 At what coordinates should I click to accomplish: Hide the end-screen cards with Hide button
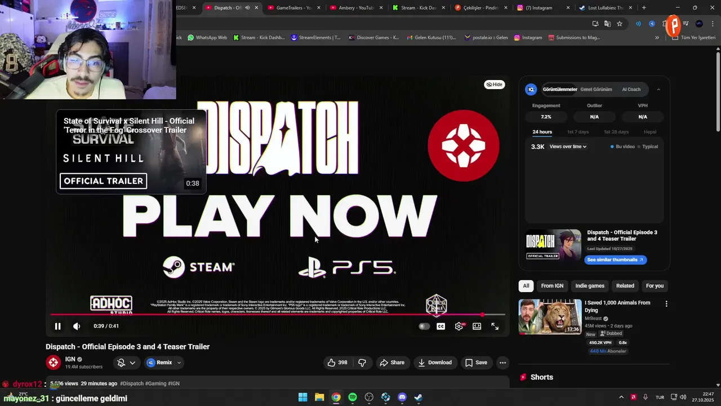pyautogui.click(x=495, y=85)
